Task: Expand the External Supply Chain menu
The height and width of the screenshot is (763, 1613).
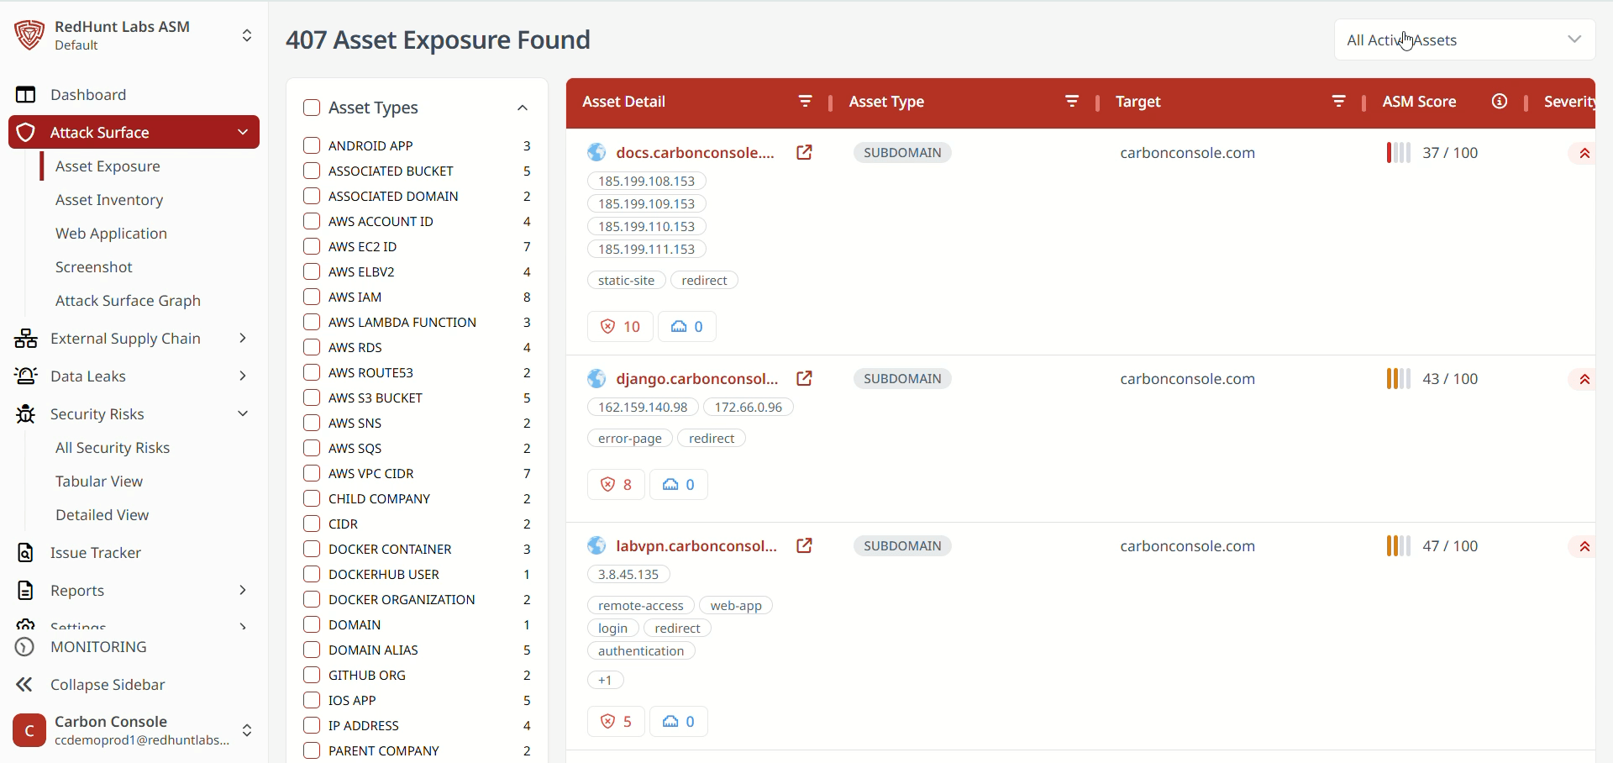Action: click(243, 338)
